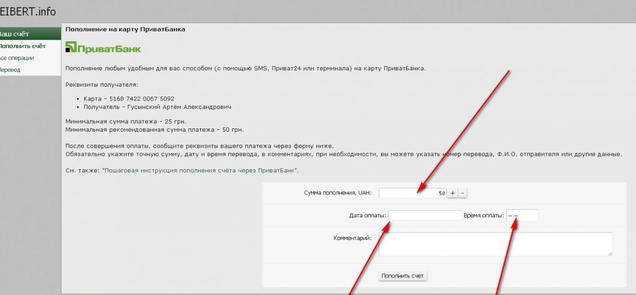The image size is (636, 295).
Task: Open the Пополнить счёт sidebar item
Action: tap(23, 46)
